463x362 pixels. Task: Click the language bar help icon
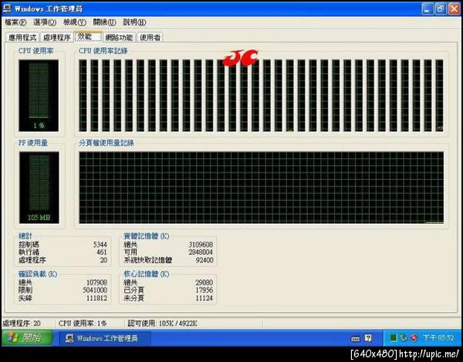click(x=368, y=338)
